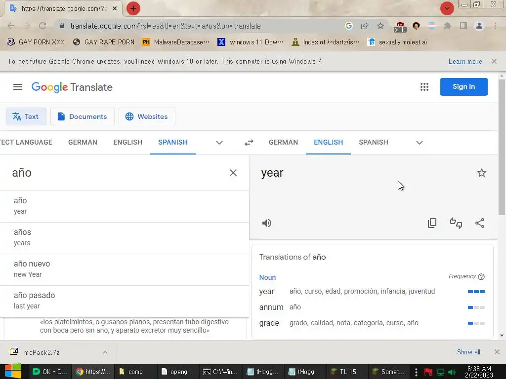506x379 pixels.
Task: Click the Google icon in address bar
Action: tap(348, 26)
